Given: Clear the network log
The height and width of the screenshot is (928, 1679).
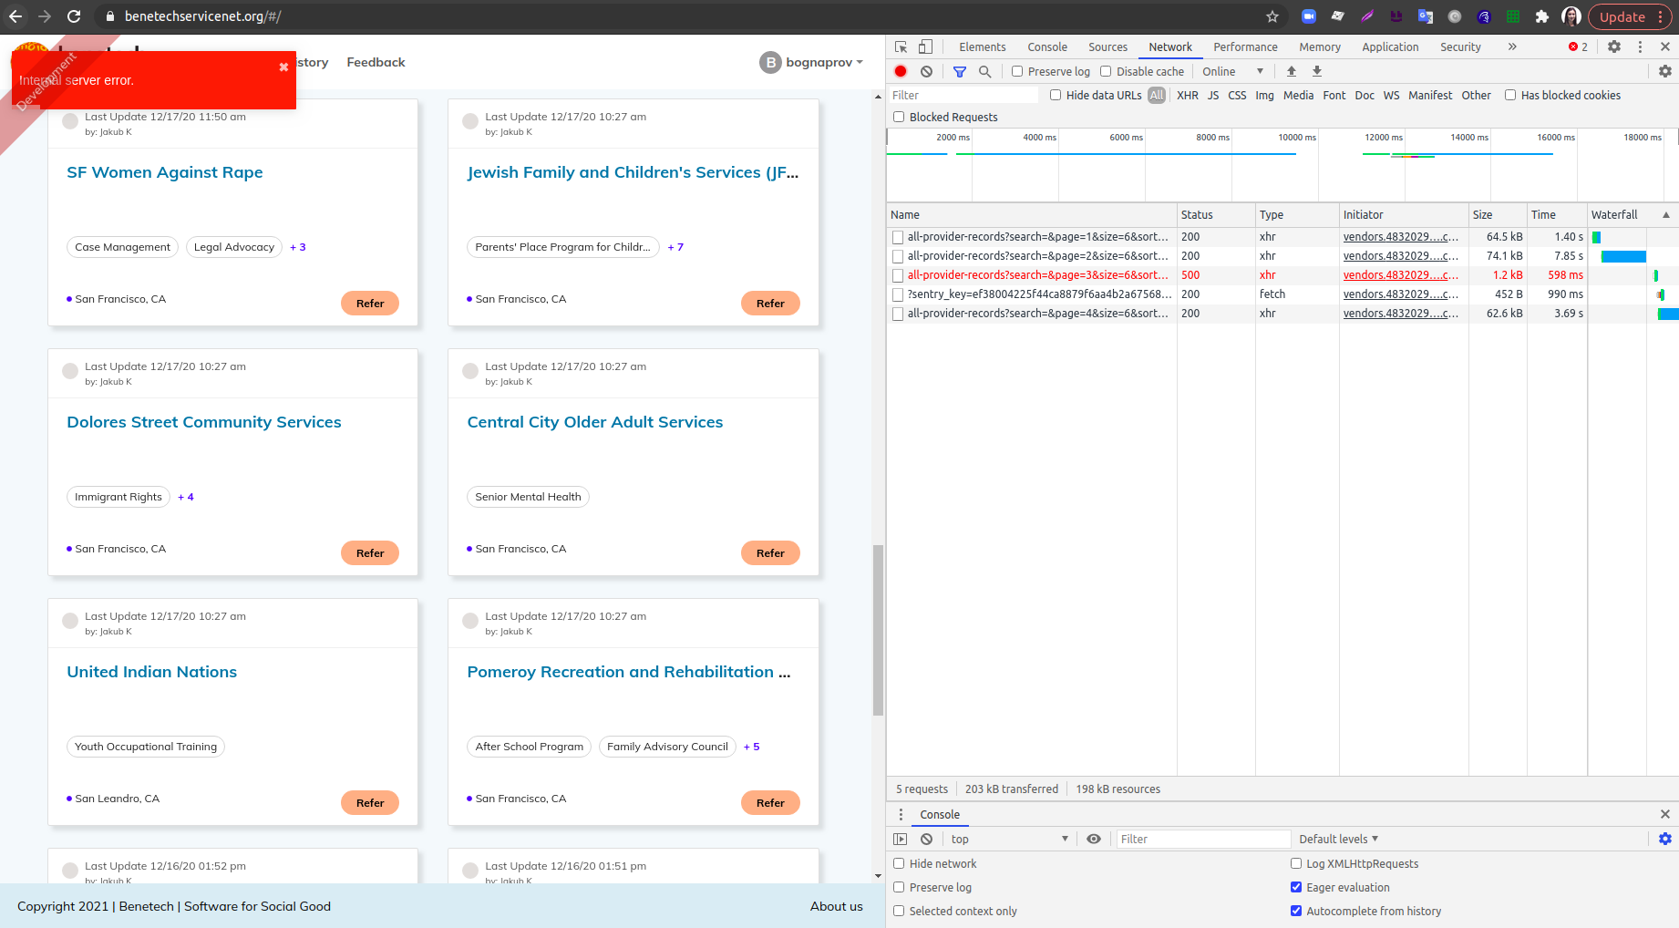Looking at the screenshot, I should (x=926, y=71).
